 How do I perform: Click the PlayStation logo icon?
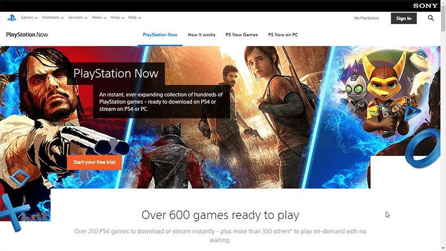12,18
